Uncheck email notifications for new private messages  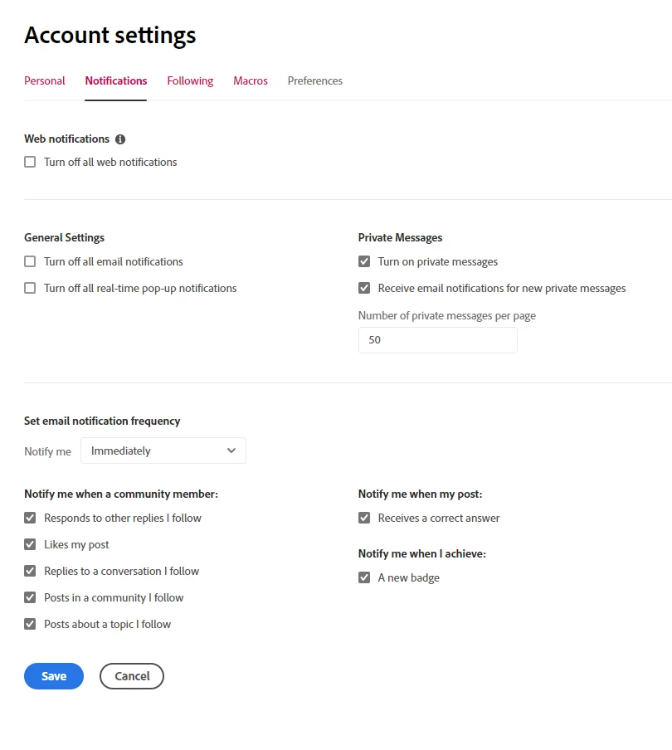click(x=364, y=289)
